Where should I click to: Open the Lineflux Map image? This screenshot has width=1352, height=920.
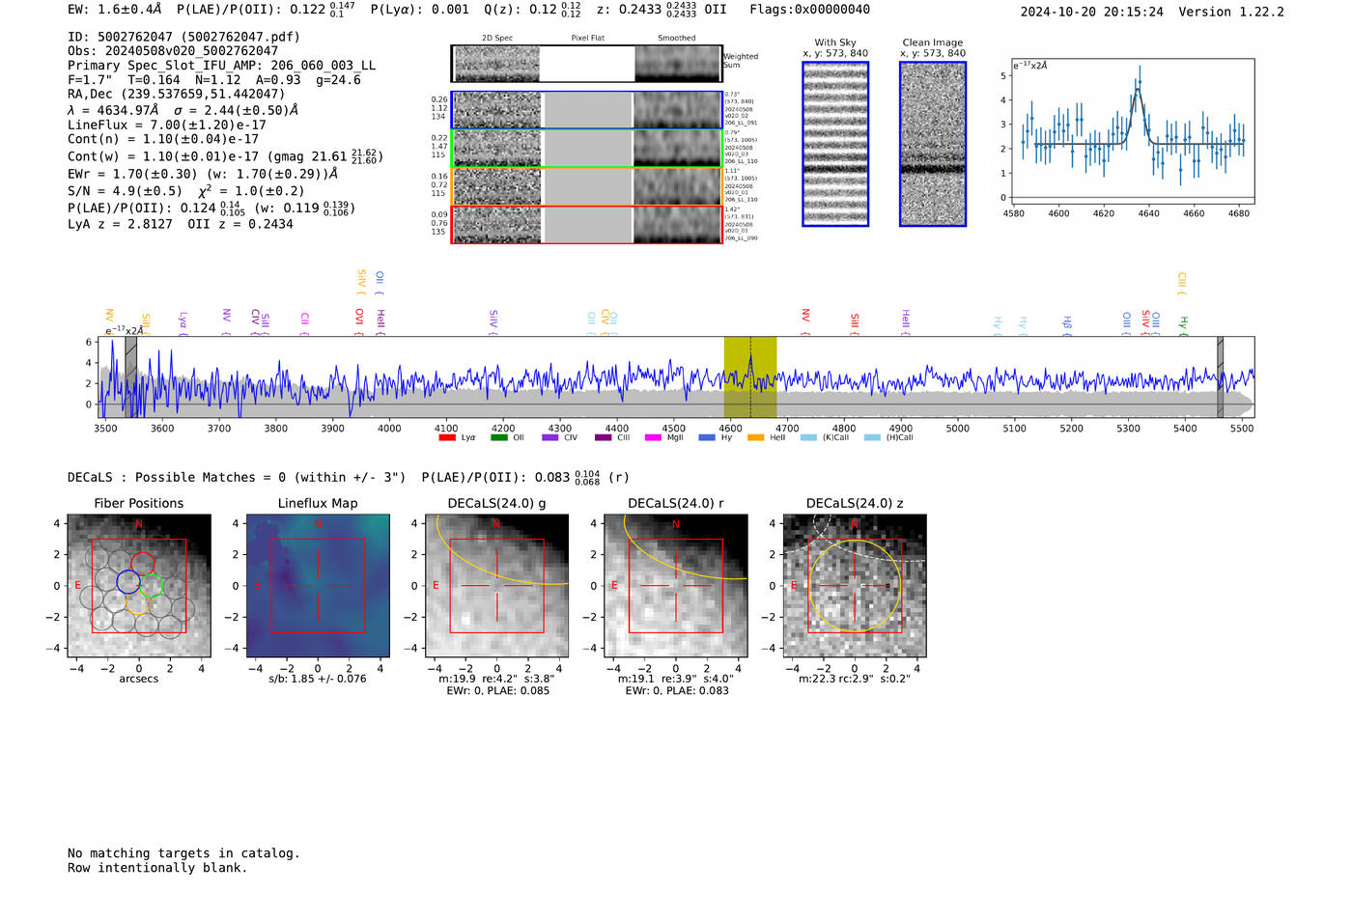(318, 586)
